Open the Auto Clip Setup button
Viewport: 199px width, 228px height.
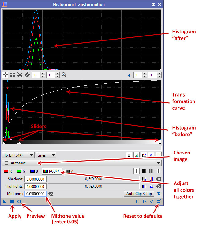point(139,194)
